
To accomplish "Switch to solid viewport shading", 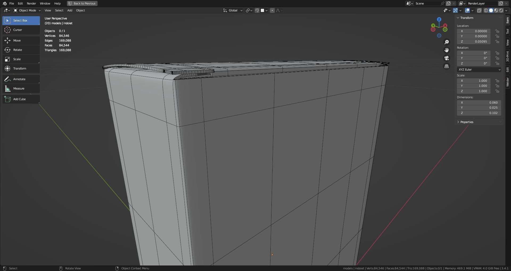I will (x=491, y=10).
